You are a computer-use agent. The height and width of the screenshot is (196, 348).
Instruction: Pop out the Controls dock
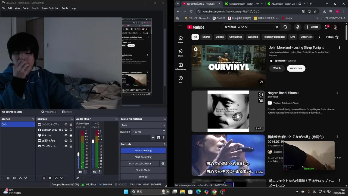point(165,144)
